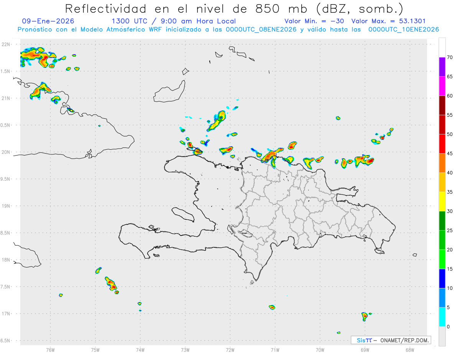Screen dimensions: 460x355
Task: Select the dark maroon 55–60 dBZ band
Action: coord(442,105)
